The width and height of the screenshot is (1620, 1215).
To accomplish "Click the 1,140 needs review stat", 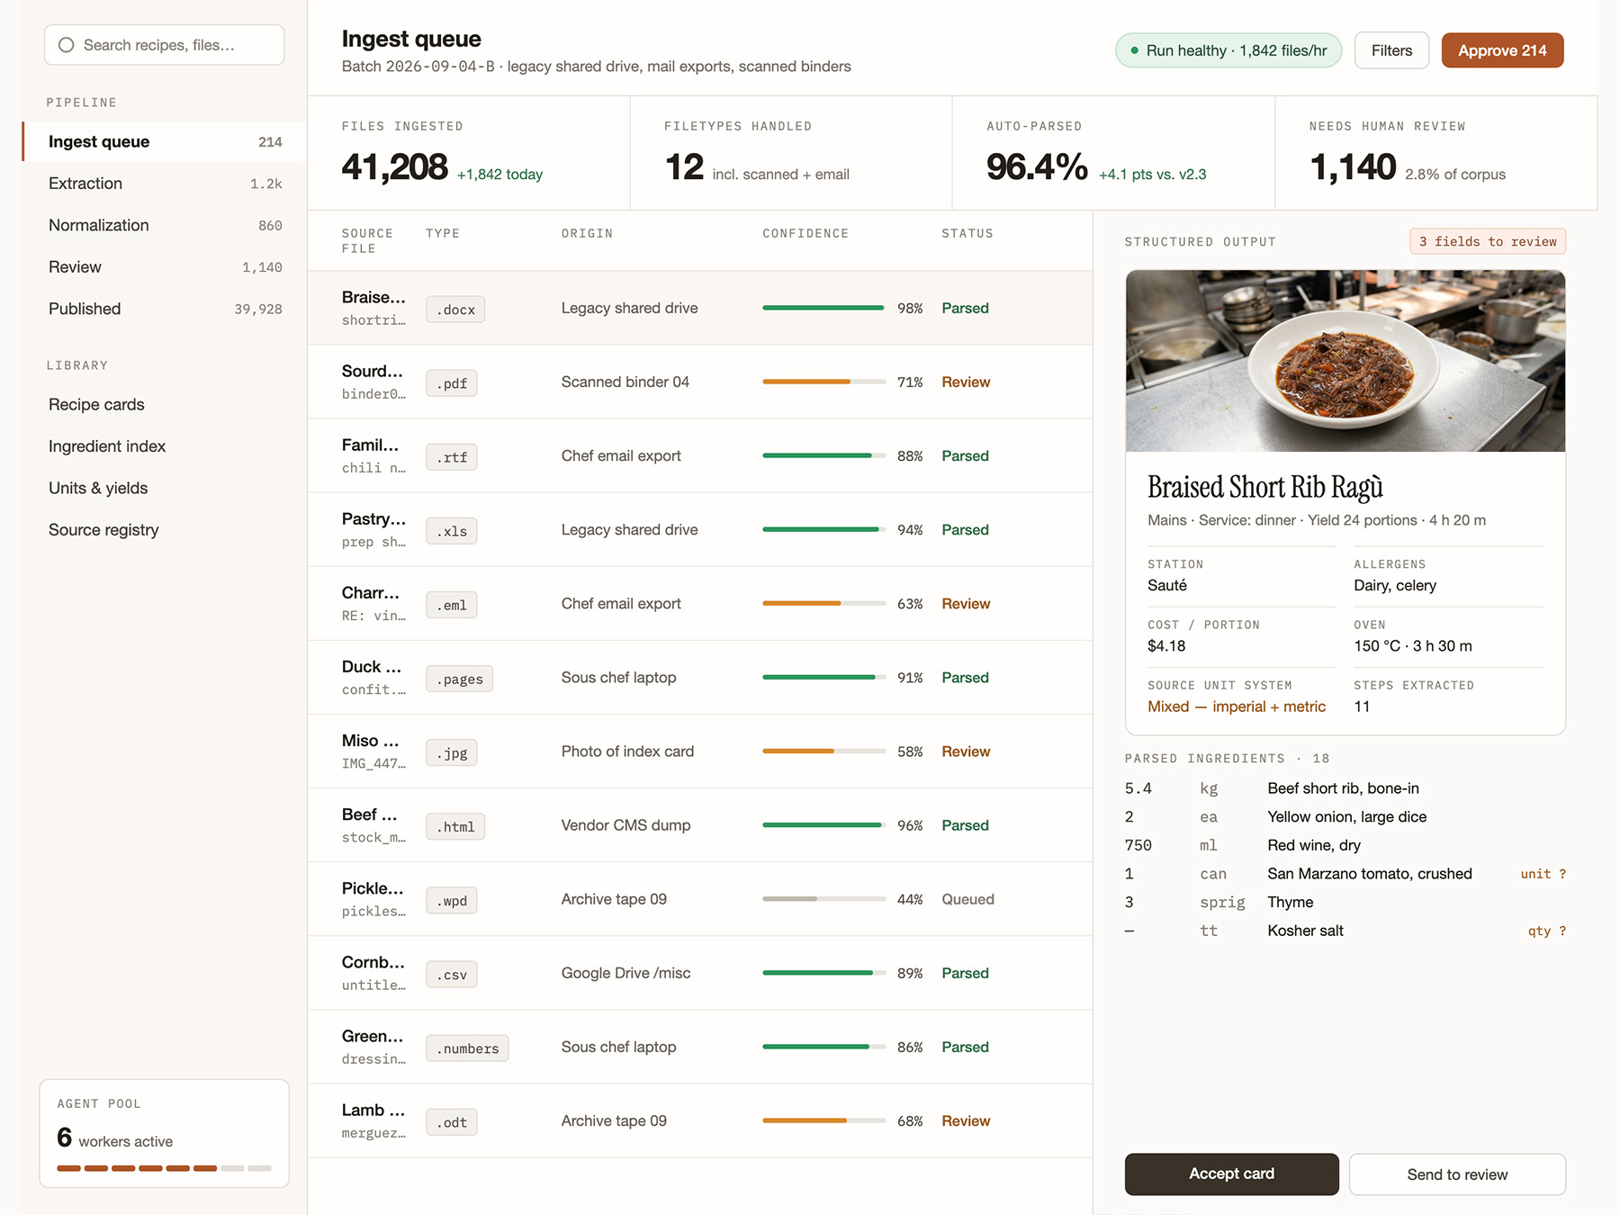I will [x=1352, y=166].
